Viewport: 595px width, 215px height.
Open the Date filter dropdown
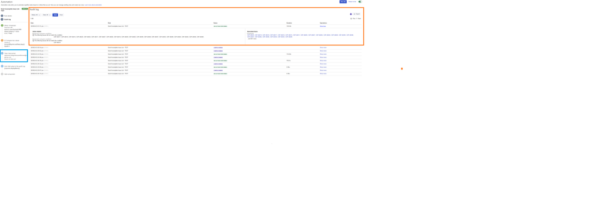[46, 15]
